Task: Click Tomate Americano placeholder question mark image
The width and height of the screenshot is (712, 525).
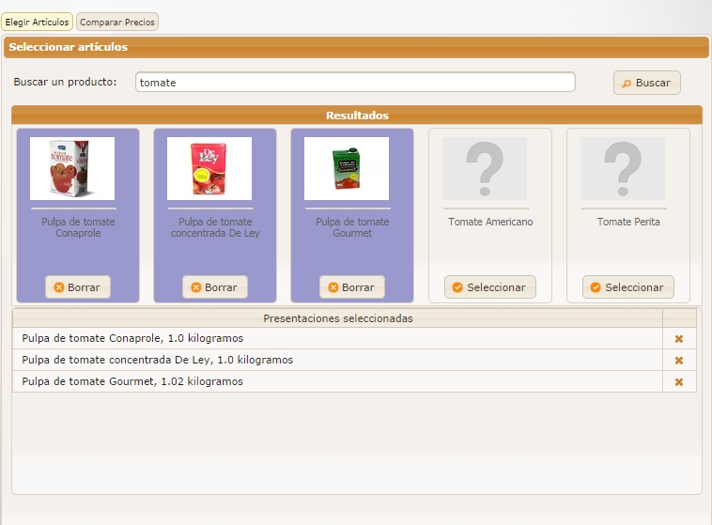Action: point(485,169)
